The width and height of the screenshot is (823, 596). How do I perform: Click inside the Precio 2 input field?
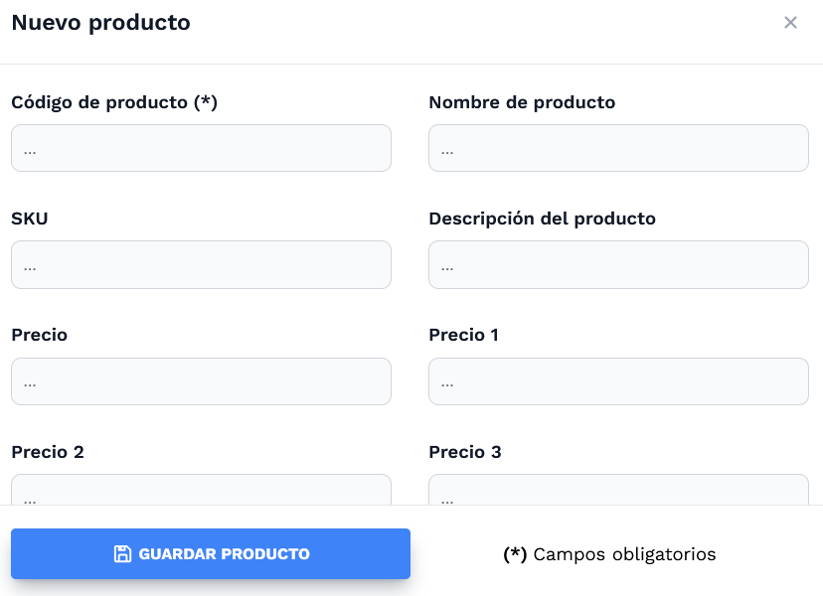[x=201, y=491]
